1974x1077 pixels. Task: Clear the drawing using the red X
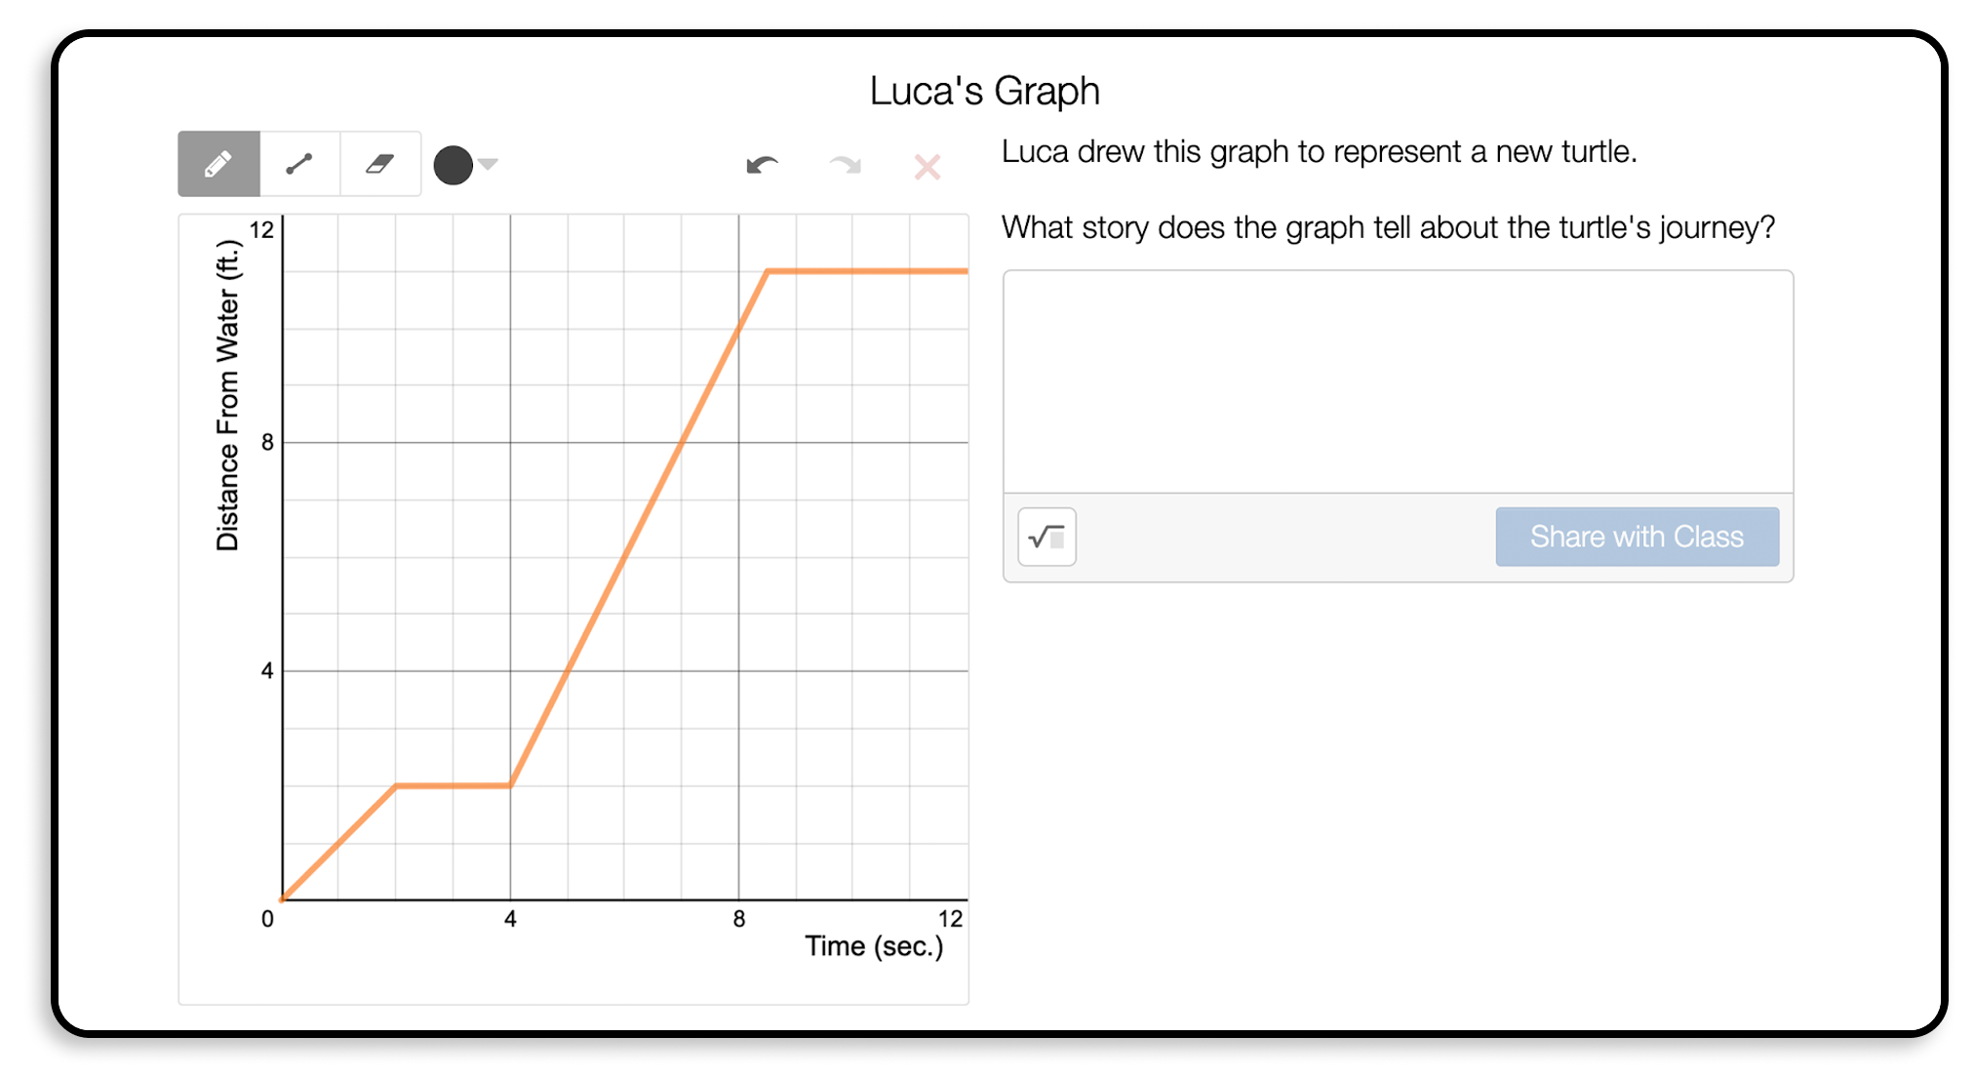(926, 167)
